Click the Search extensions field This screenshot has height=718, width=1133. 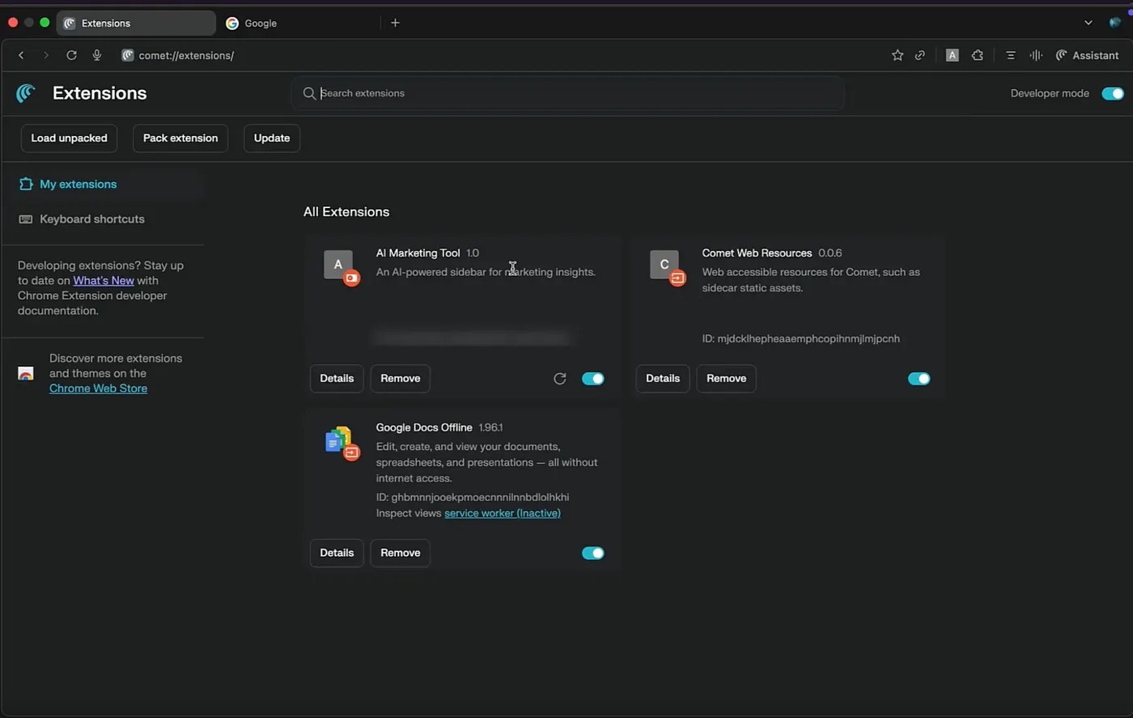[x=566, y=93]
